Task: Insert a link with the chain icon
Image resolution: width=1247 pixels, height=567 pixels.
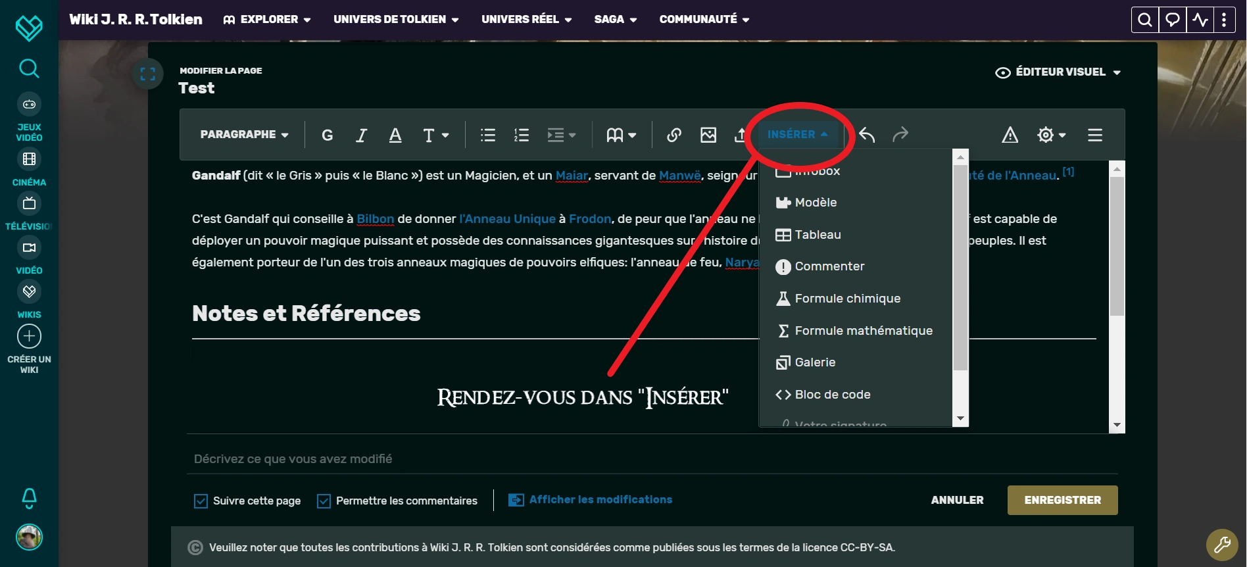Action: click(674, 135)
